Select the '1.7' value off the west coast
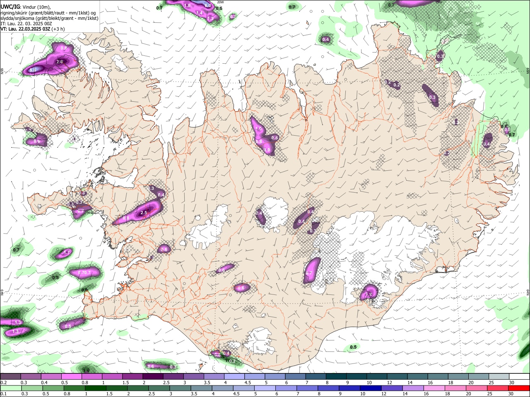The image size is (530, 397). (x=67, y=252)
